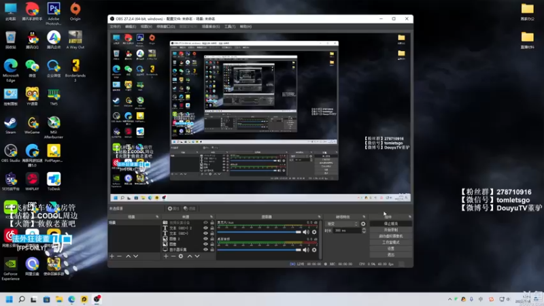Open PotPlayer desktop shortcut
Image resolution: width=544 pixels, height=306 pixels.
tap(54, 154)
